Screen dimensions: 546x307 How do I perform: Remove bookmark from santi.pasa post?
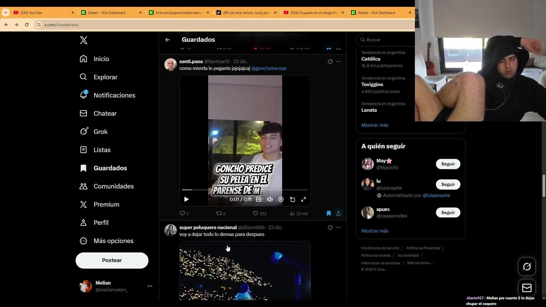328,213
